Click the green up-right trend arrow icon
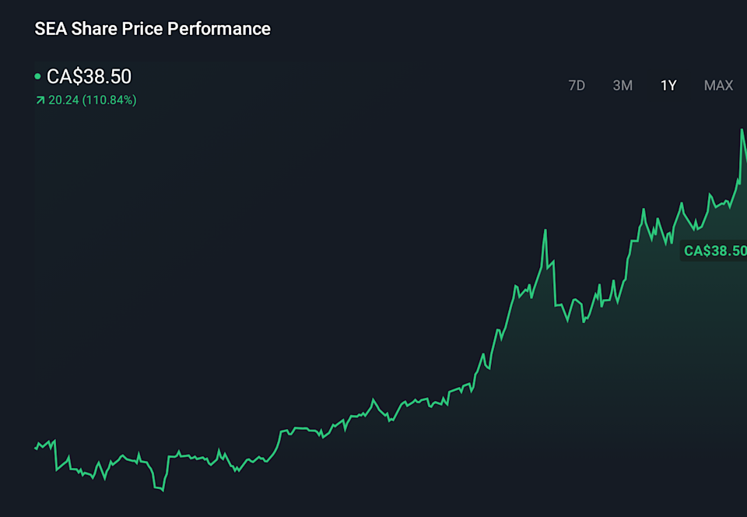This screenshot has width=747, height=517. pos(40,100)
